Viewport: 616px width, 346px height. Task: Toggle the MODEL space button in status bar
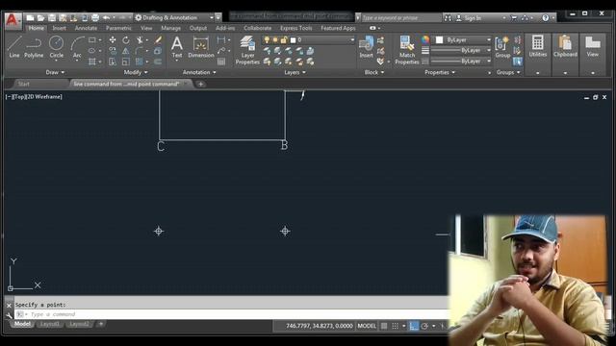[367, 326]
